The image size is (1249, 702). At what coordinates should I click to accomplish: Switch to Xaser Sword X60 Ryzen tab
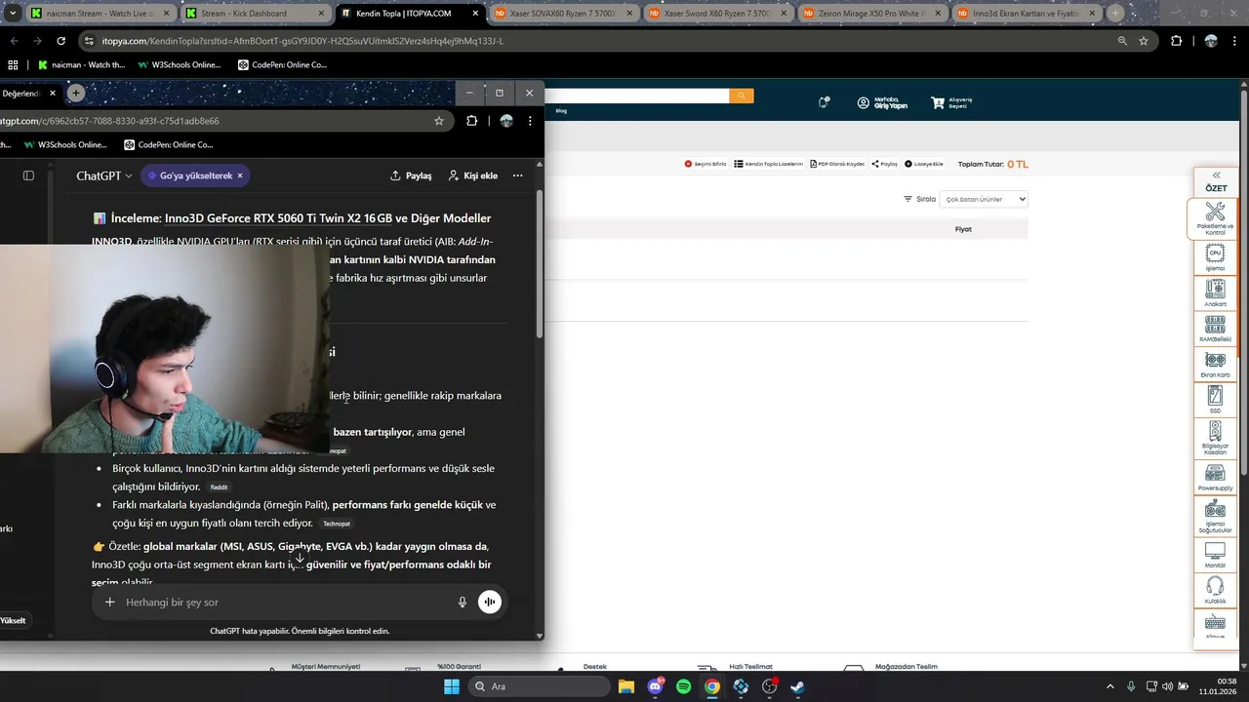pyautogui.click(x=716, y=14)
